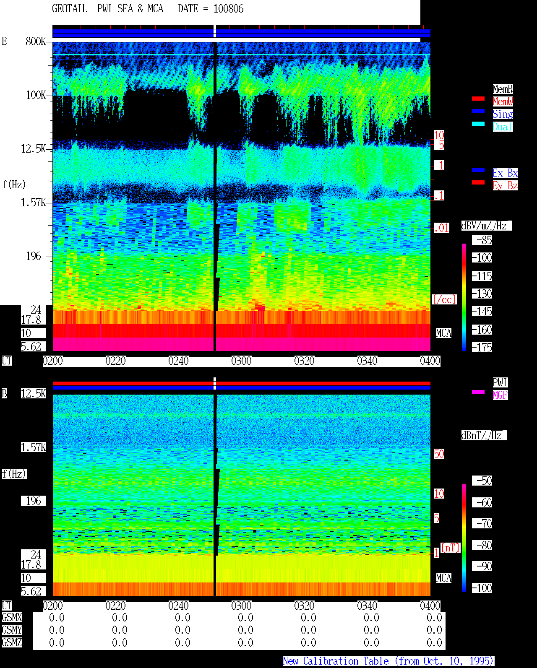Screen dimensions: 537x668
Task: Click the B panel's 12.5K frequency label
Action: (34, 393)
